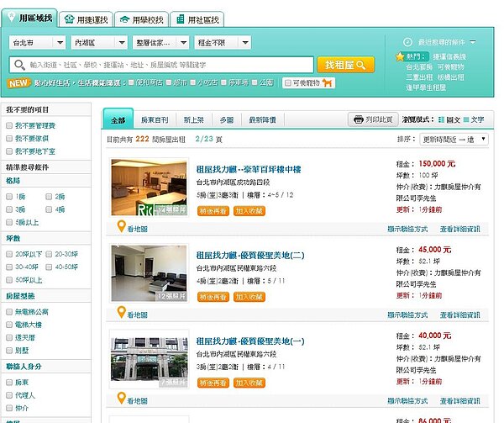This screenshot has height=423, width=504.
Task: Open 優質優聖美地(一) listing thumbnail
Action: (x=149, y=359)
